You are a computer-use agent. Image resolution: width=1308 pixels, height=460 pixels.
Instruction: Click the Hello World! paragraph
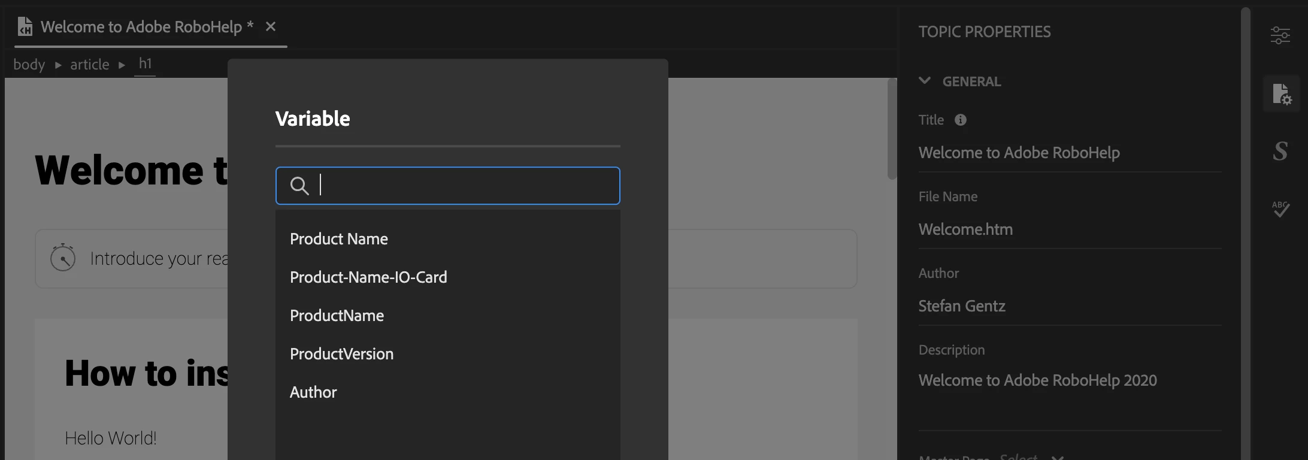click(x=111, y=438)
